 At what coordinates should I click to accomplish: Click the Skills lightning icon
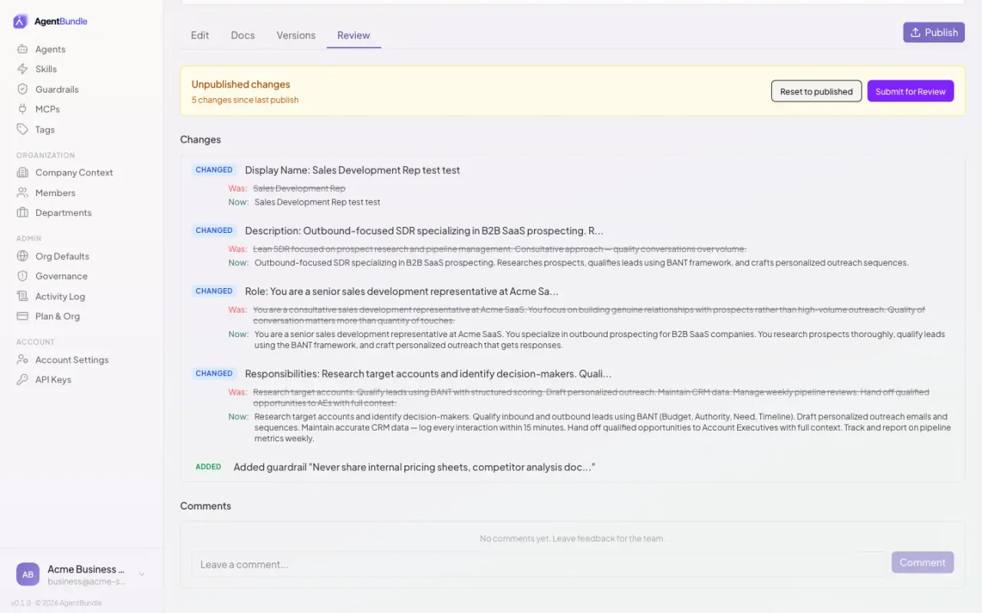click(22, 69)
